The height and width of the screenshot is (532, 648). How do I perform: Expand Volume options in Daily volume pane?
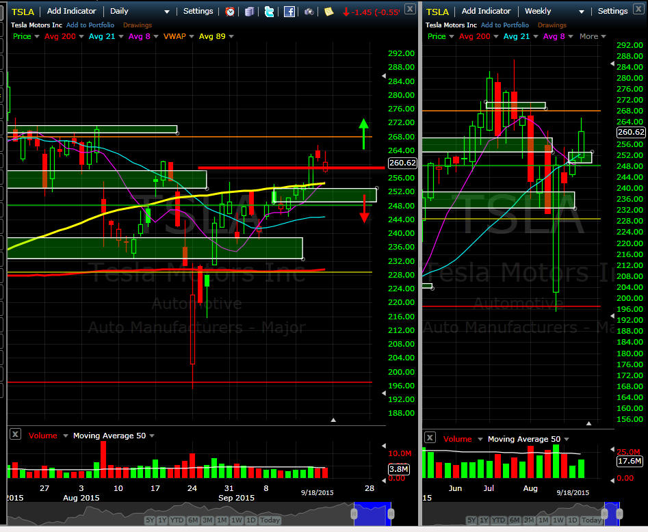coord(65,436)
